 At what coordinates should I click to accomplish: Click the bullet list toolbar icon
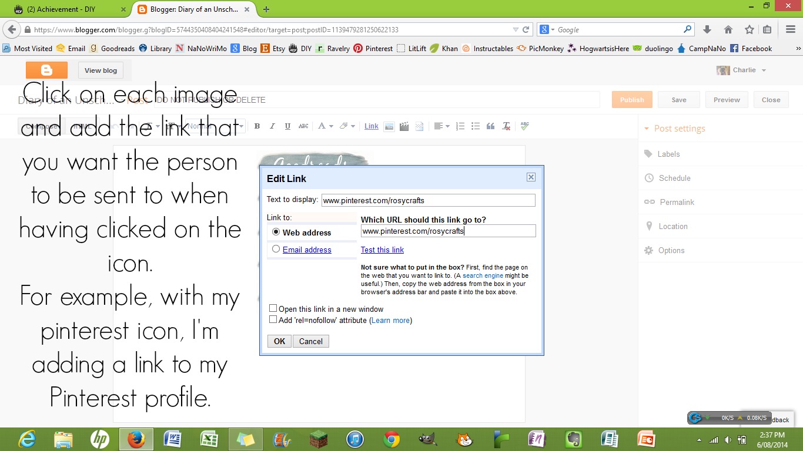[476, 126]
